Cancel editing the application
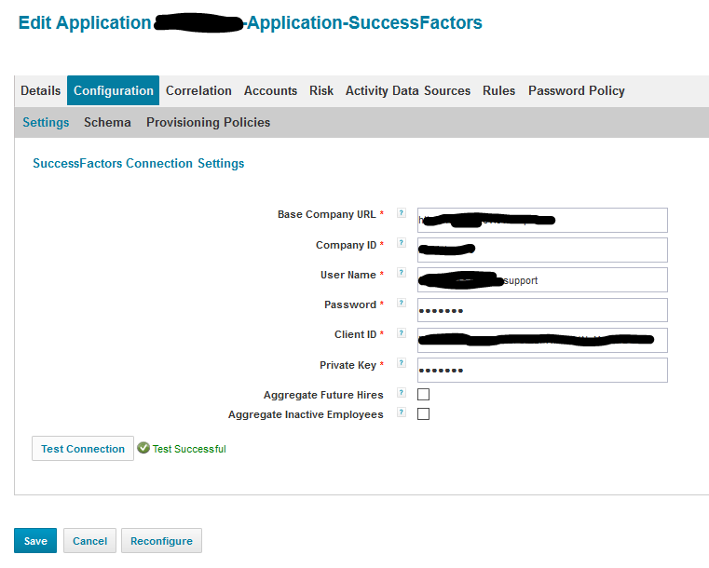The image size is (709, 568). point(89,541)
